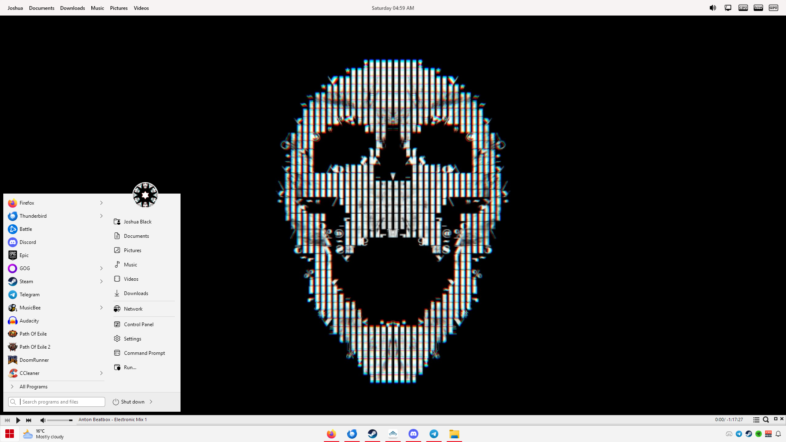Open Network from start menu
This screenshot has height=442, width=786.
pos(144,309)
